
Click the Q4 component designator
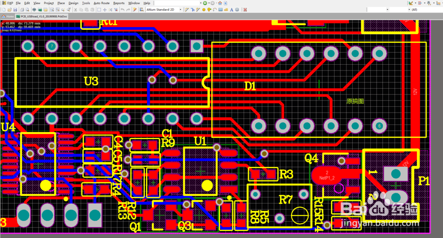tap(311, 158)
